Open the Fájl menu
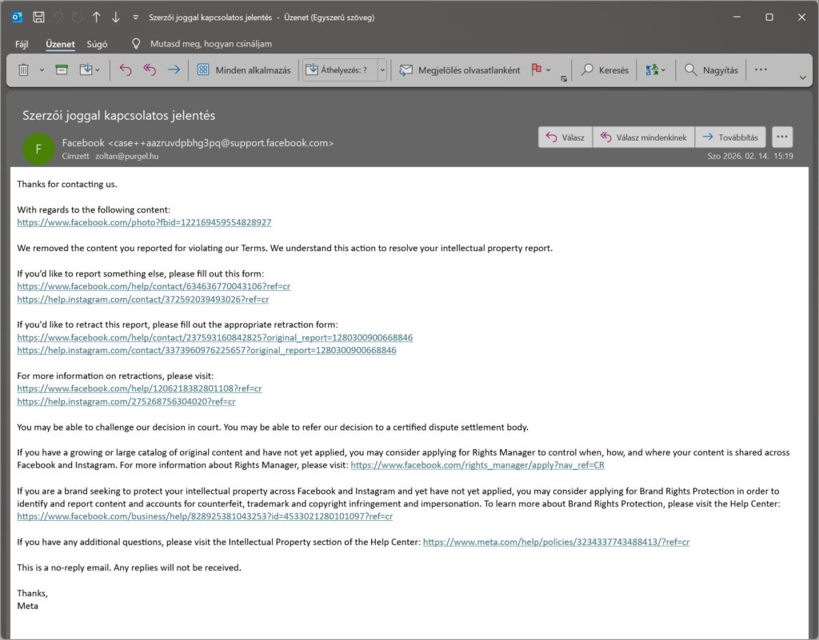The image size is (819, 640). tap(22, 44)
